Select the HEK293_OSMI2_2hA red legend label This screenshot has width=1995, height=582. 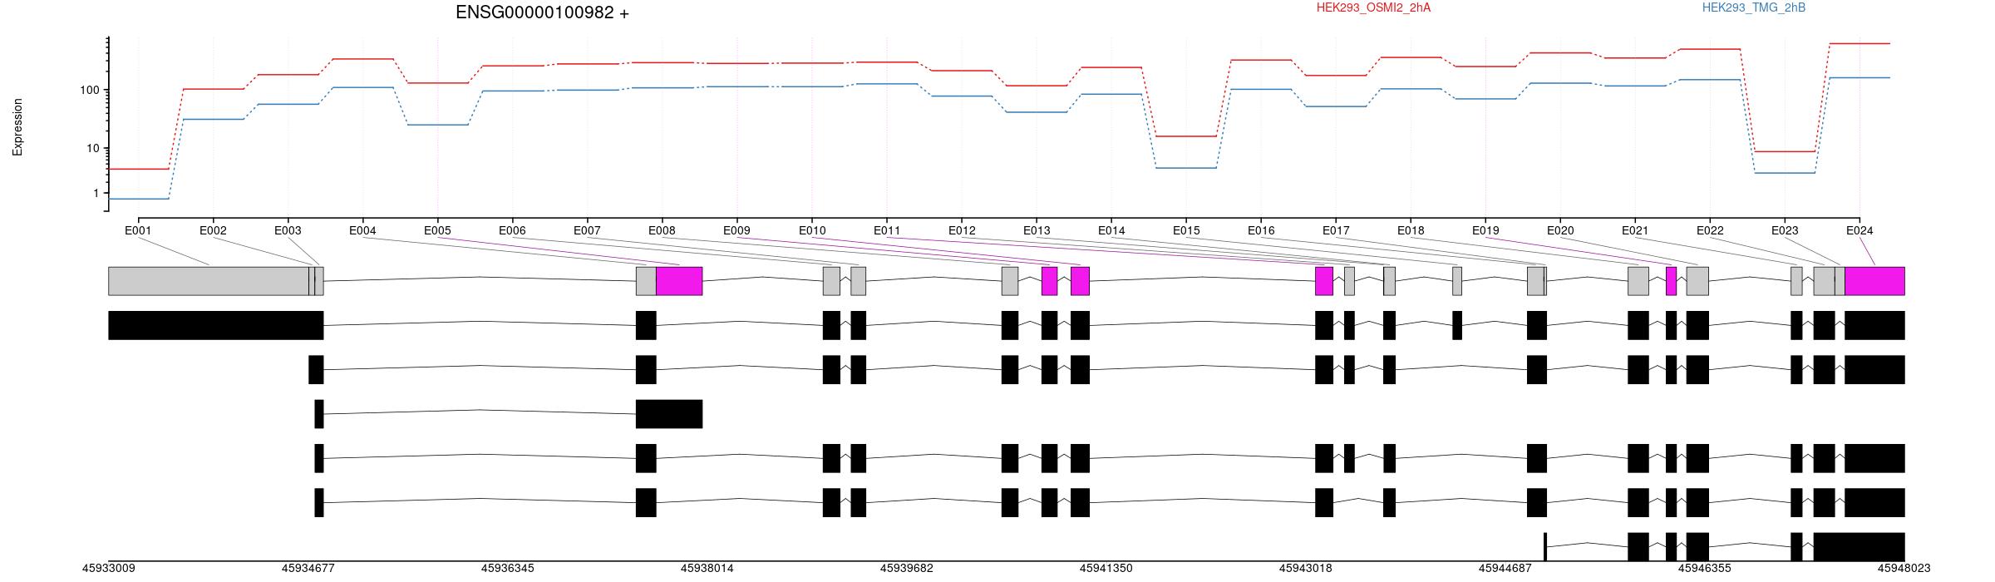(1373, 7)
